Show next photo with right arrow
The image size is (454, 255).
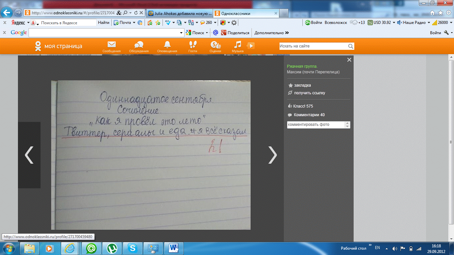[x=272, y=155]
